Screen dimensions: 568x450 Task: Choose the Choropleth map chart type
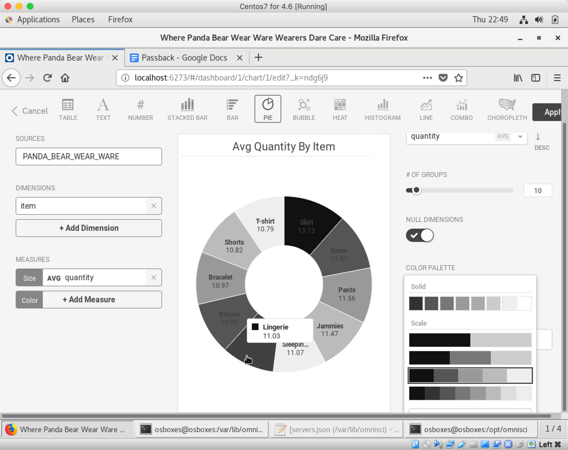tap(507, 108)
